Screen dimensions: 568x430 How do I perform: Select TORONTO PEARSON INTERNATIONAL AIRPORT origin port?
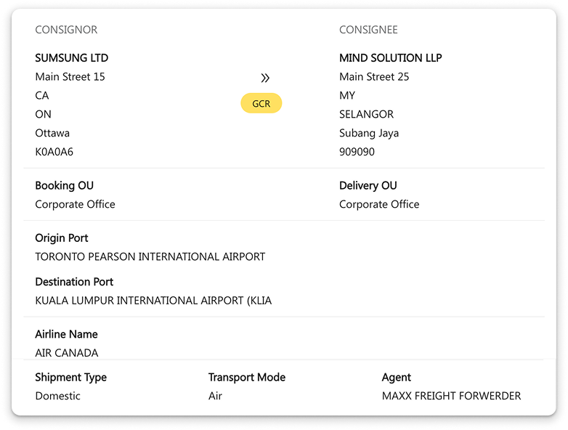coord(150,257)
